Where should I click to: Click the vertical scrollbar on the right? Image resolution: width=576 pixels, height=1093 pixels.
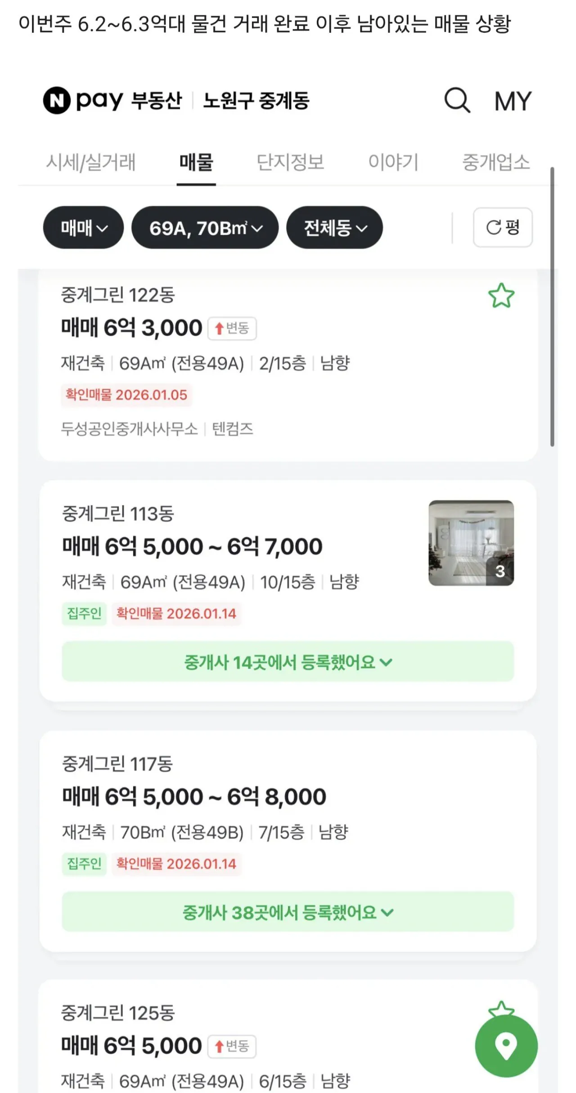pos(552,306)
